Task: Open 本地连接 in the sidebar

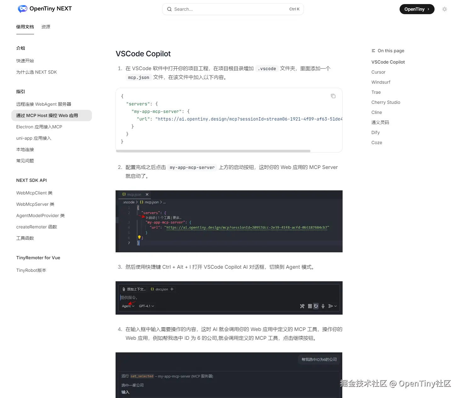Action: 25,149
